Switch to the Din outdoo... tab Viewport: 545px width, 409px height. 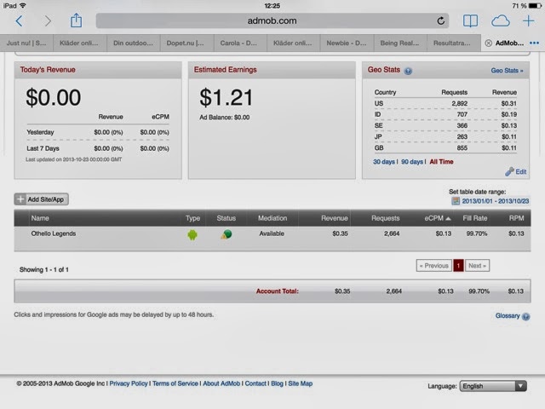133,43
